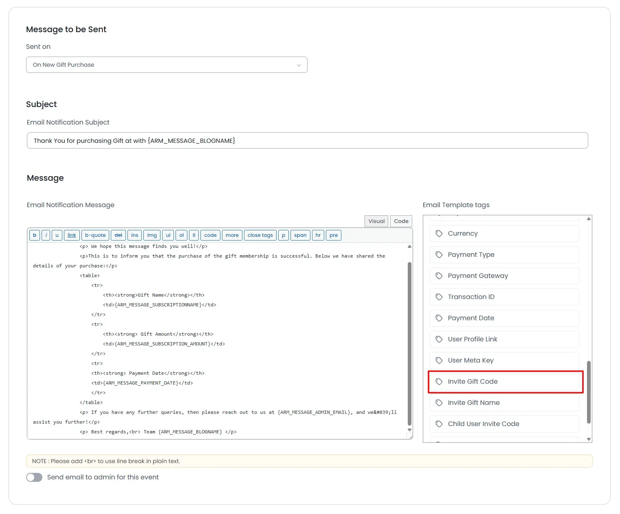Open the Sent on dropdown

pos(167,65)
